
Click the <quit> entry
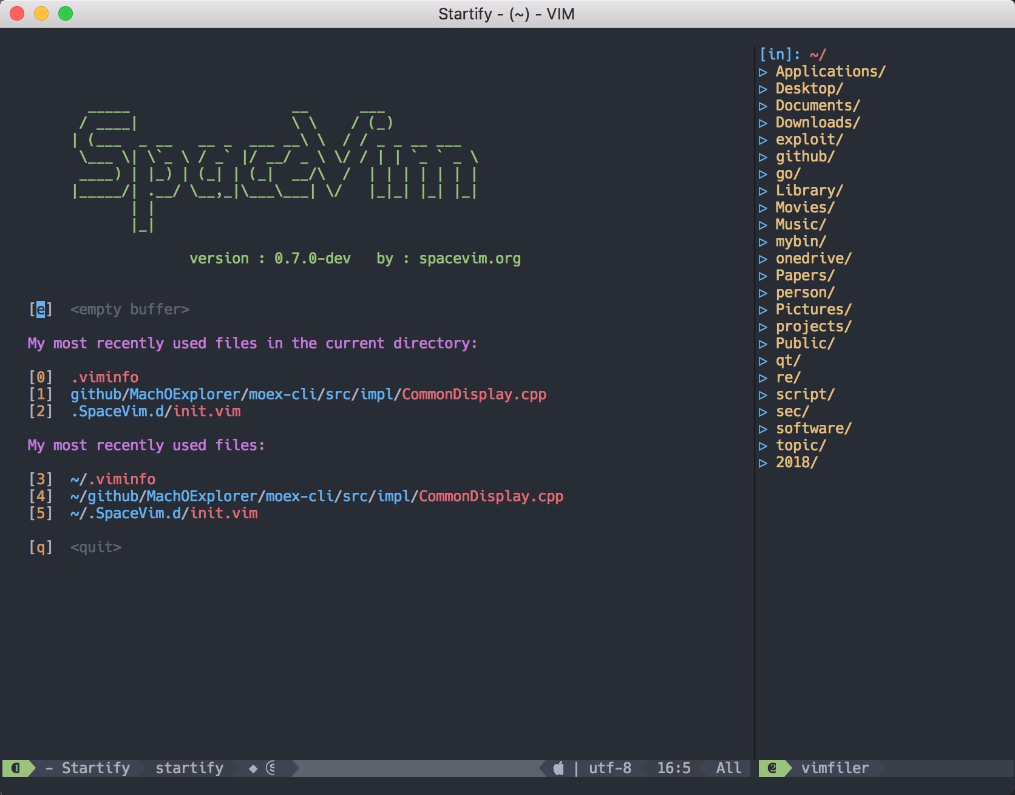[x=96, y=547]
